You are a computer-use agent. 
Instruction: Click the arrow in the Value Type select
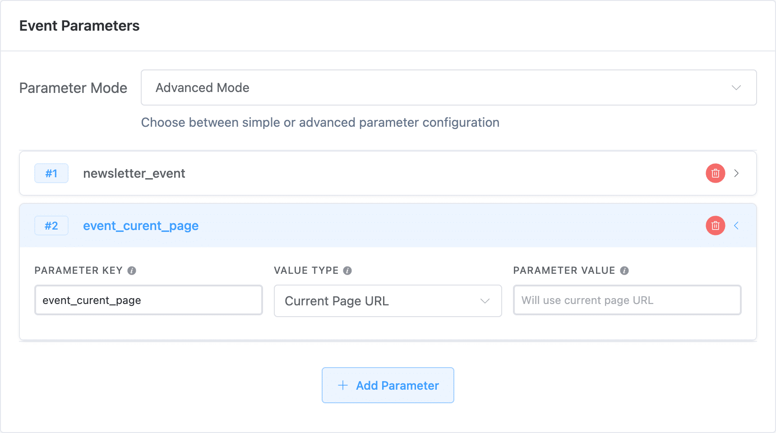(x=485, y=301)
